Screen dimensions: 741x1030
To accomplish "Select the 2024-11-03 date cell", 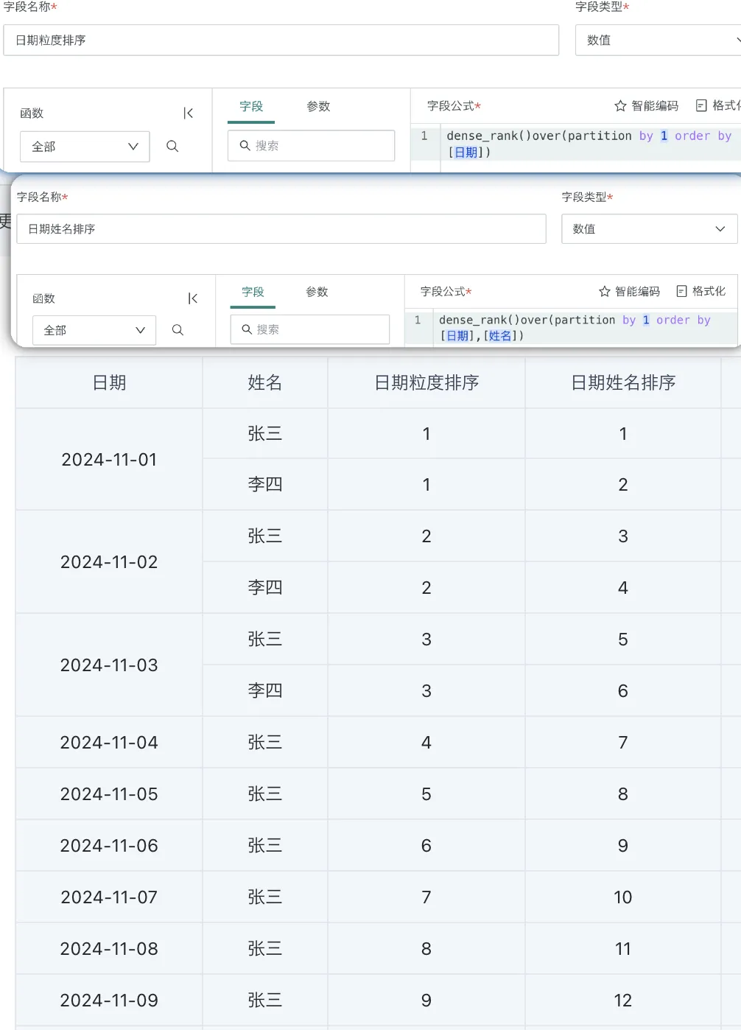I will 109,665.
